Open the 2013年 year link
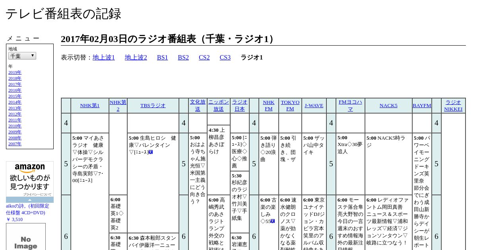Viewport: 477px width, 250px height. pyautogui.click(x=15, y=108)
